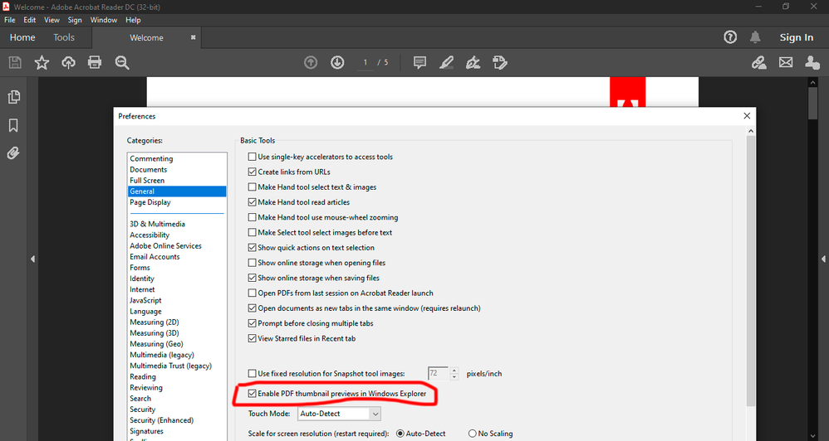Expand the left navigation pane arrow
The width and height of the screenshot is (829, 441).
point(32,259)
